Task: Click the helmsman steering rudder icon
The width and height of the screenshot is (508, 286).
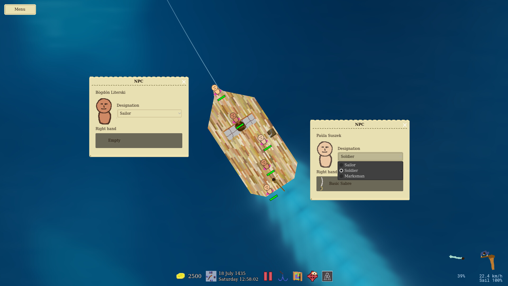Action: [x=488, y=260]
